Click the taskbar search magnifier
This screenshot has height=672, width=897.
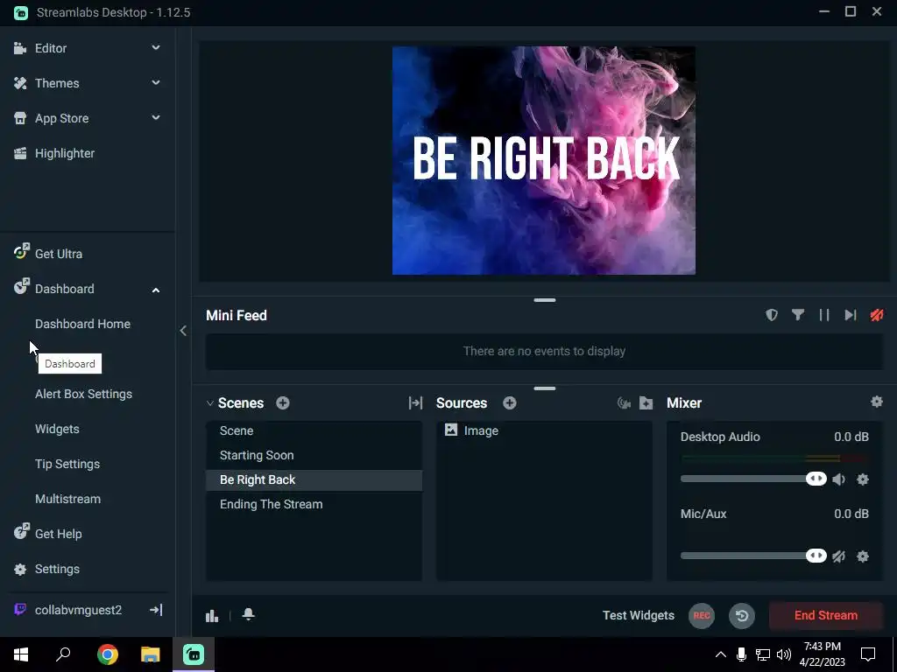[63, 654]
